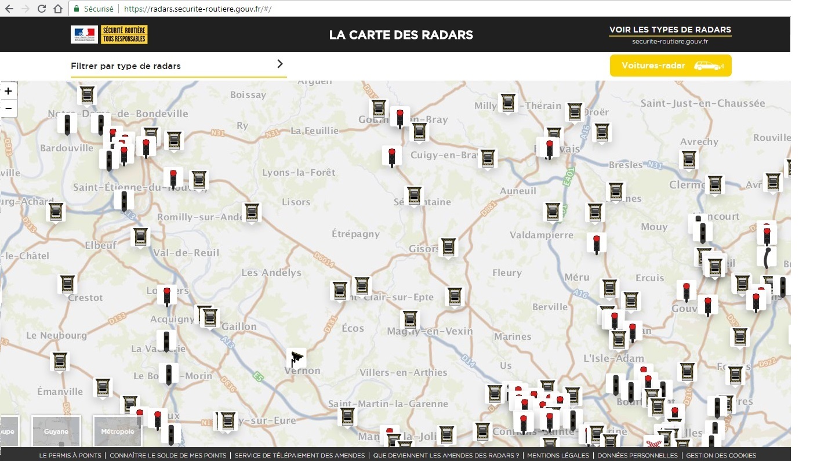Switch map to Guyane thumbnail

pos(56,431)
